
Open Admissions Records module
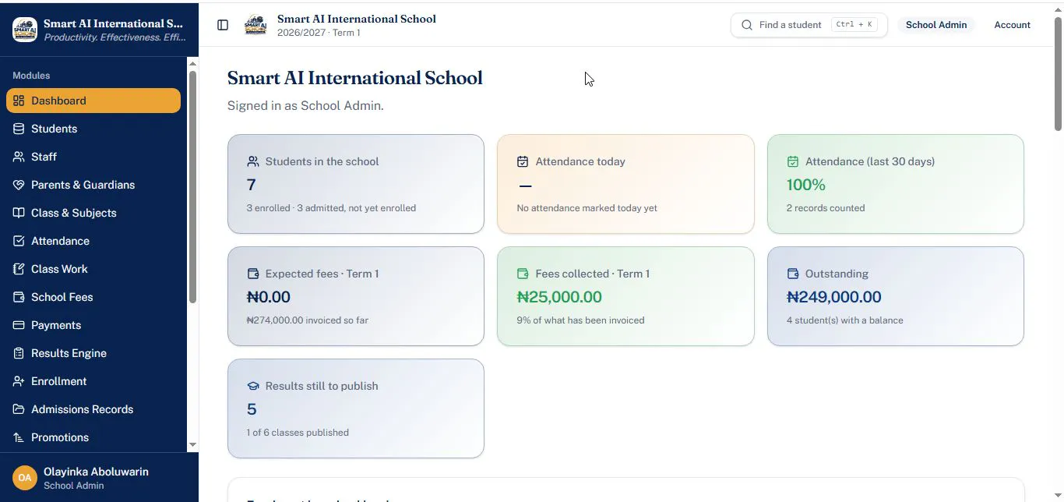93,409
